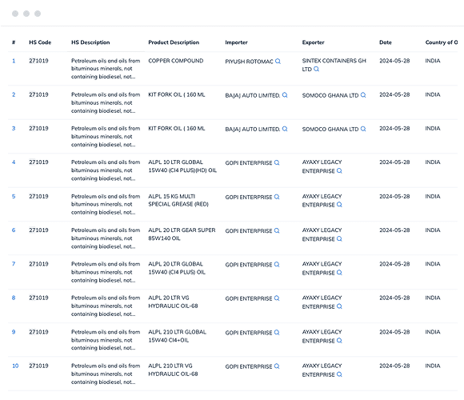Select date 2024-05-28 in row 1
The width and height of the screenshot is (464, 400).
394,61
